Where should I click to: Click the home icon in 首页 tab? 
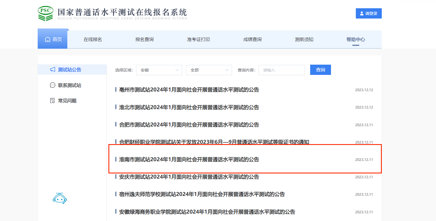click(48, 39)
